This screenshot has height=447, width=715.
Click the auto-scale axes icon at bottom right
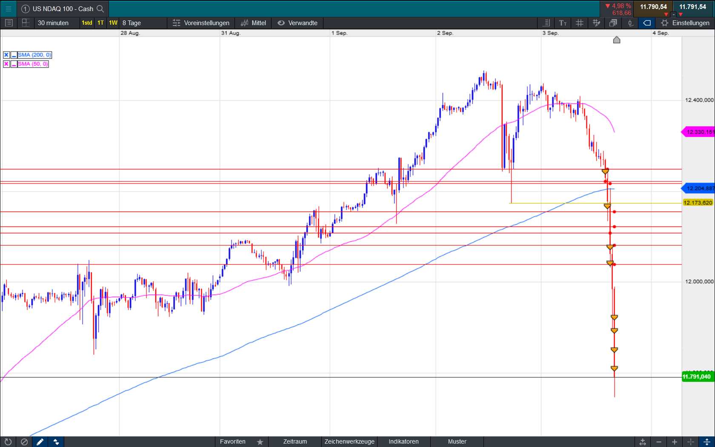[643, 442]
